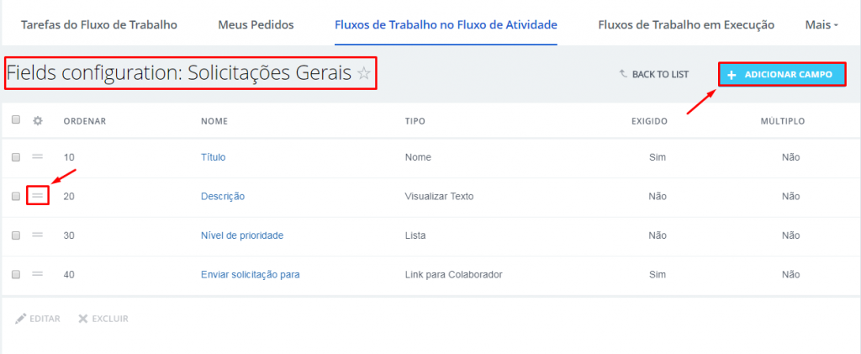Image resolution: width=861 pixels, height=354 pixels.
Task: Open the Meus Pedidos tab
Action: click(x=256, y=24)
